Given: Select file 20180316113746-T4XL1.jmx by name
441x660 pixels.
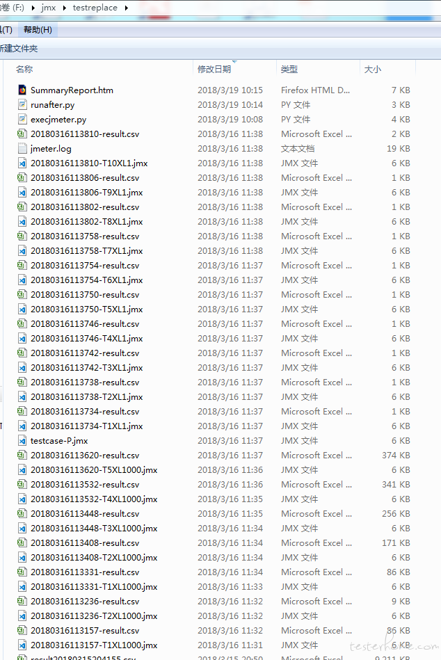Looking at the screenshot, I should tap(86, 339).
